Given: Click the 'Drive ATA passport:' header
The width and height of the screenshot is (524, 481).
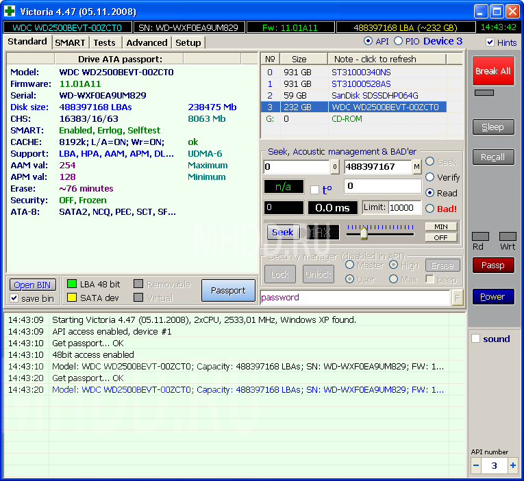Looking at the screenshot, I should coord(120,59).
